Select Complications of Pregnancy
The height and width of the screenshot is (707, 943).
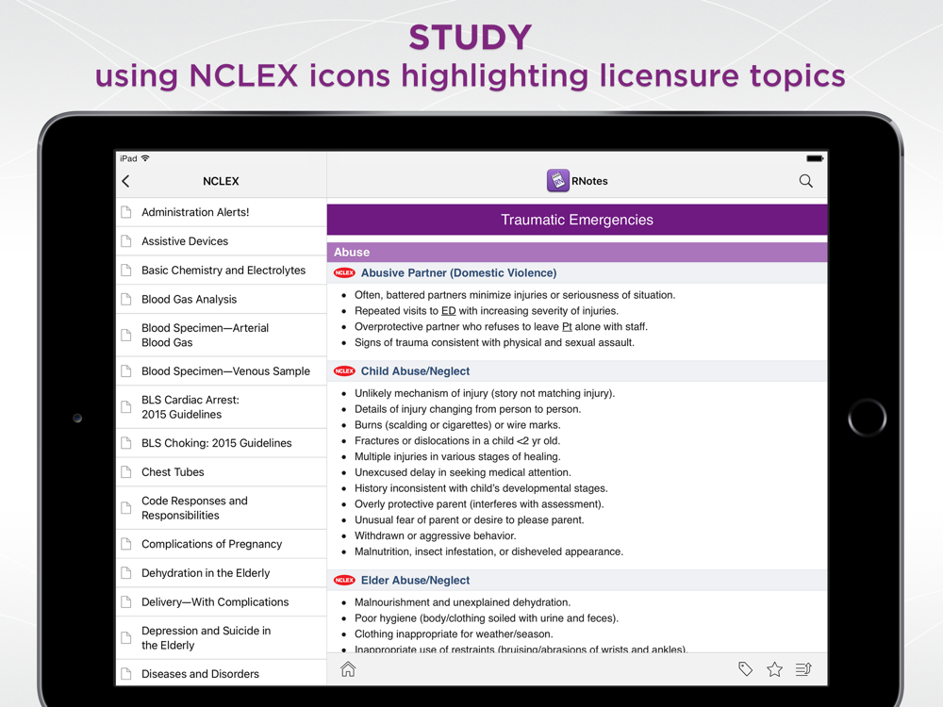[x=222, y=544]
